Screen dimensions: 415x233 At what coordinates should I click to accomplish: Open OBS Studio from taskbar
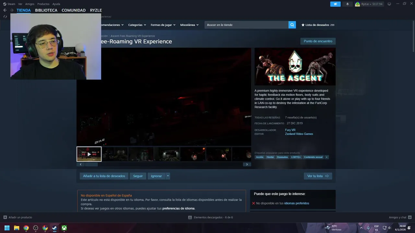[x=36, y=228]
